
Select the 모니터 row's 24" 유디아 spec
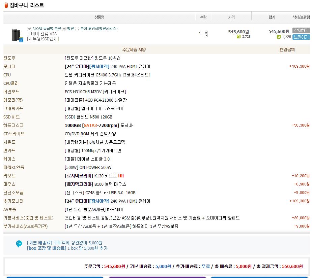coord(108,67)
